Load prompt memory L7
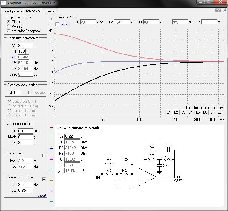The image size is (228, 211). point(212,112)
